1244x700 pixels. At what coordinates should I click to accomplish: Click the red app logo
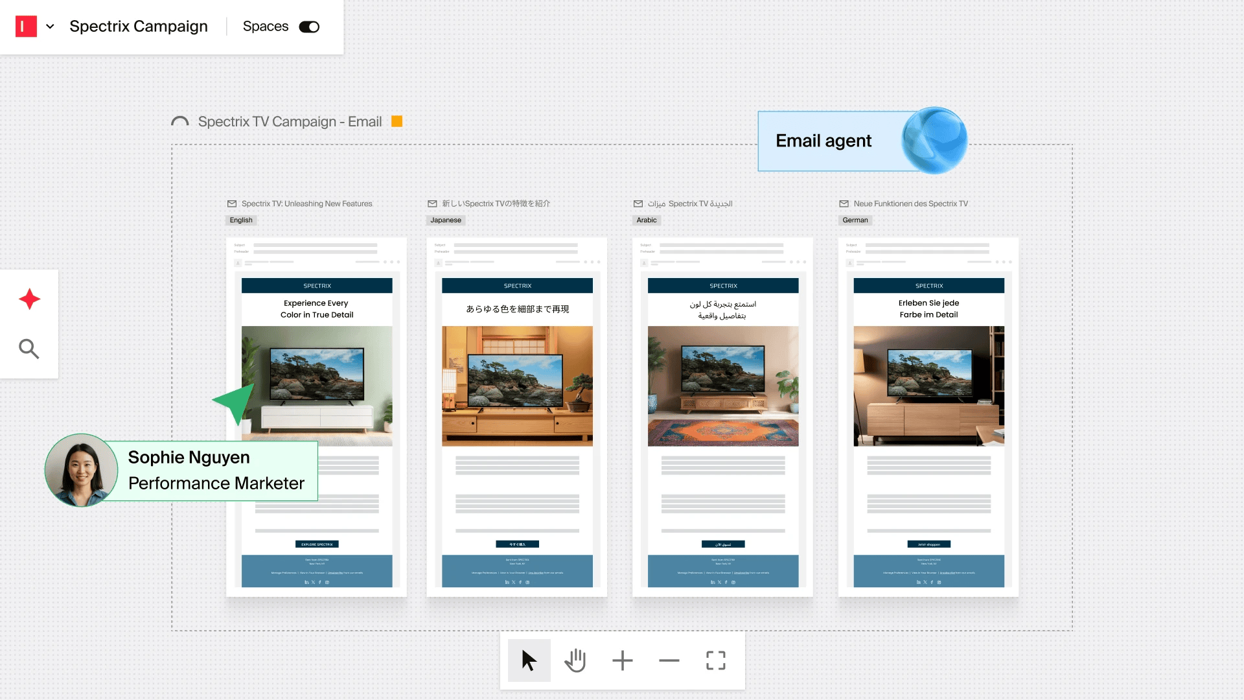click(25, 27)
